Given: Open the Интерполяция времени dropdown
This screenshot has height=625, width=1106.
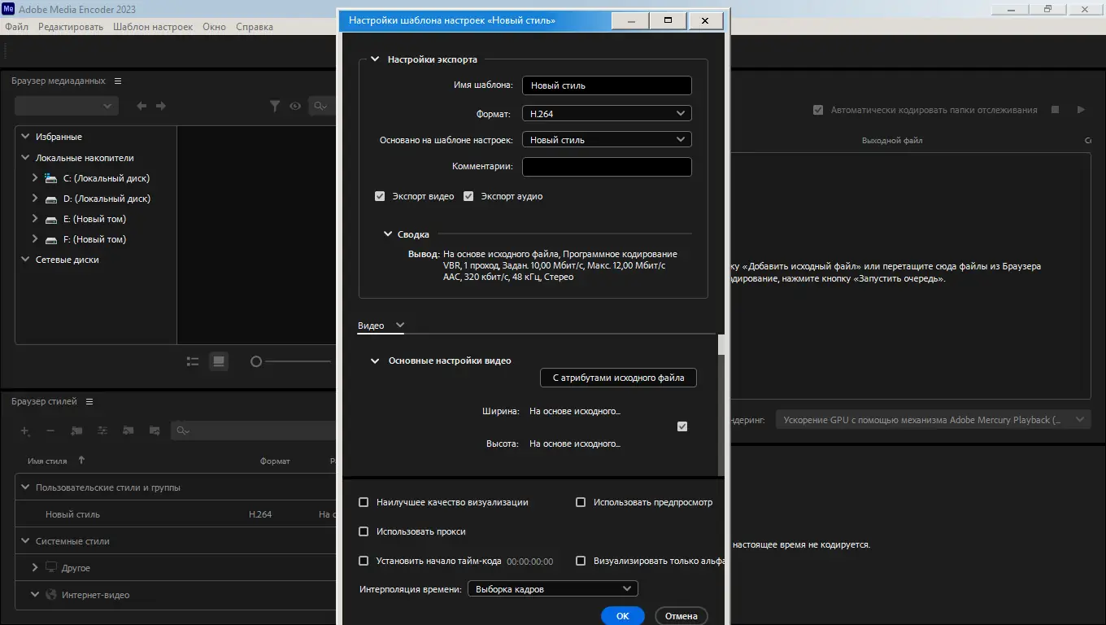Looking at the screenshot, I should click(x=553, y=588).
